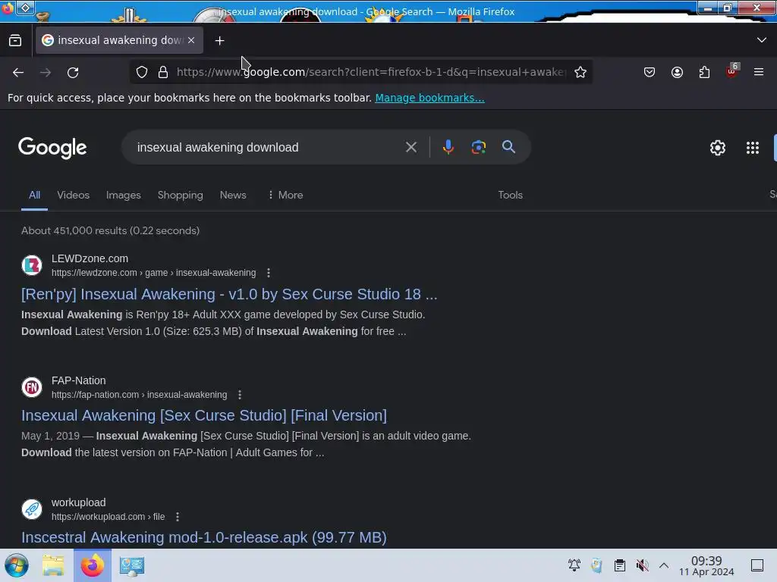Screen dimensions: 777x582
Task: Expand hidden system tray icons
Action: coord(664,565)
